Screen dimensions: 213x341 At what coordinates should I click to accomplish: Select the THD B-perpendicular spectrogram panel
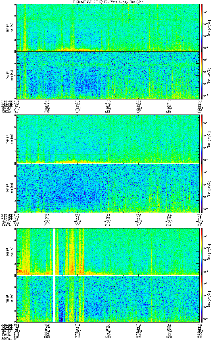pos(108,139)
